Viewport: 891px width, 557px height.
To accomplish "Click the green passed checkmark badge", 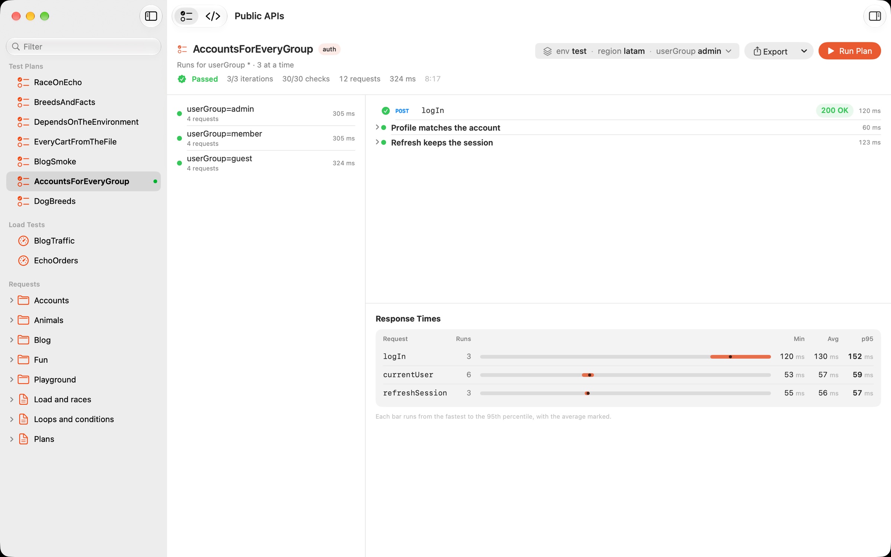I will point(182,79).
